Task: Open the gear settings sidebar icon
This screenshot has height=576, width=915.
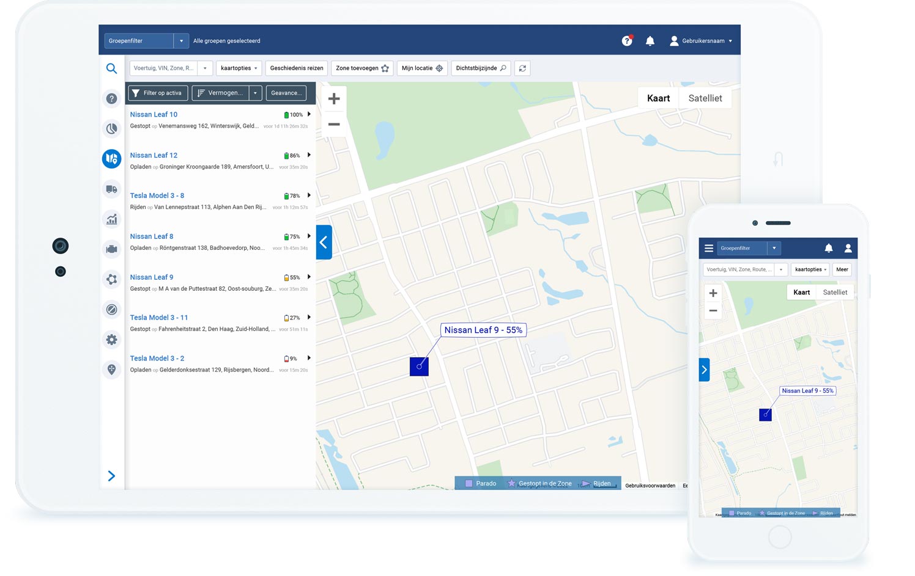Action: click(x=111, y=340)
